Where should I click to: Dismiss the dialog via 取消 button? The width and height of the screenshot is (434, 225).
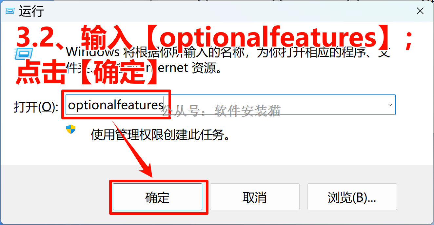(255, 197)
